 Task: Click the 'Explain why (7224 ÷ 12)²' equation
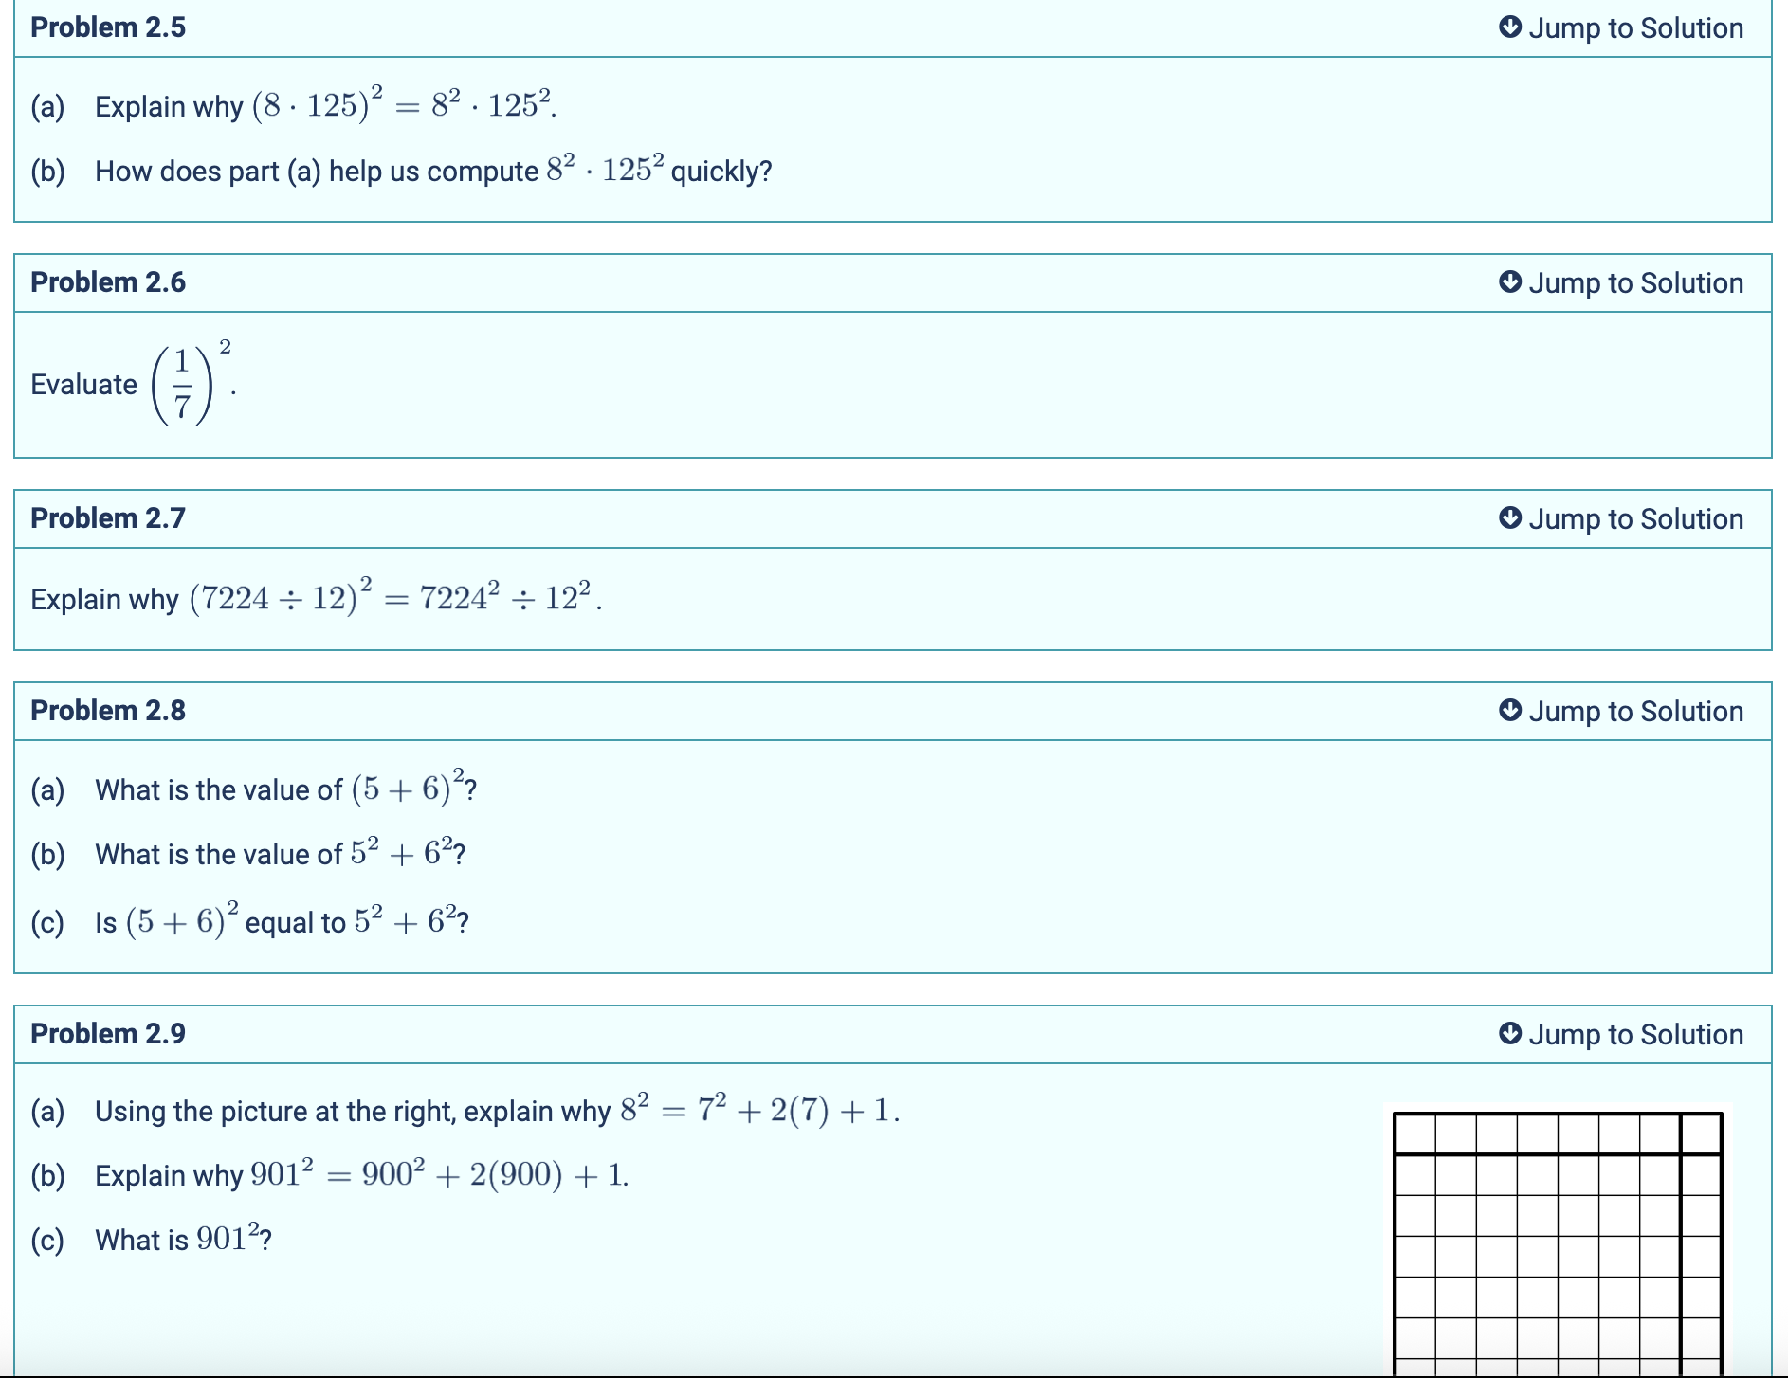click(316, 598)
